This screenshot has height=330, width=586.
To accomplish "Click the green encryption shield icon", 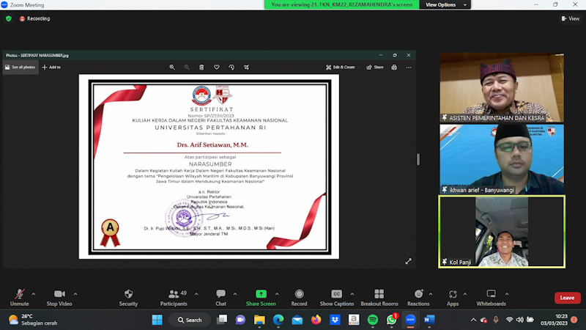I will pyautogui.click(x=9, y=18).
